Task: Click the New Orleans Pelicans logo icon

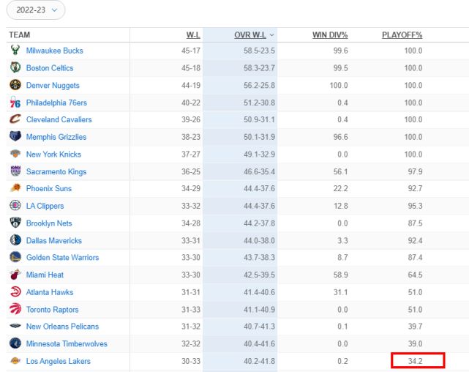Action: click(15, 326)
